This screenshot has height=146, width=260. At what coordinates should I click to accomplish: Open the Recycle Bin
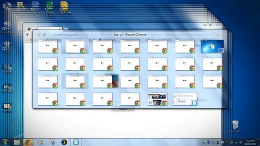pyautogui.click(x=236, y=126)
